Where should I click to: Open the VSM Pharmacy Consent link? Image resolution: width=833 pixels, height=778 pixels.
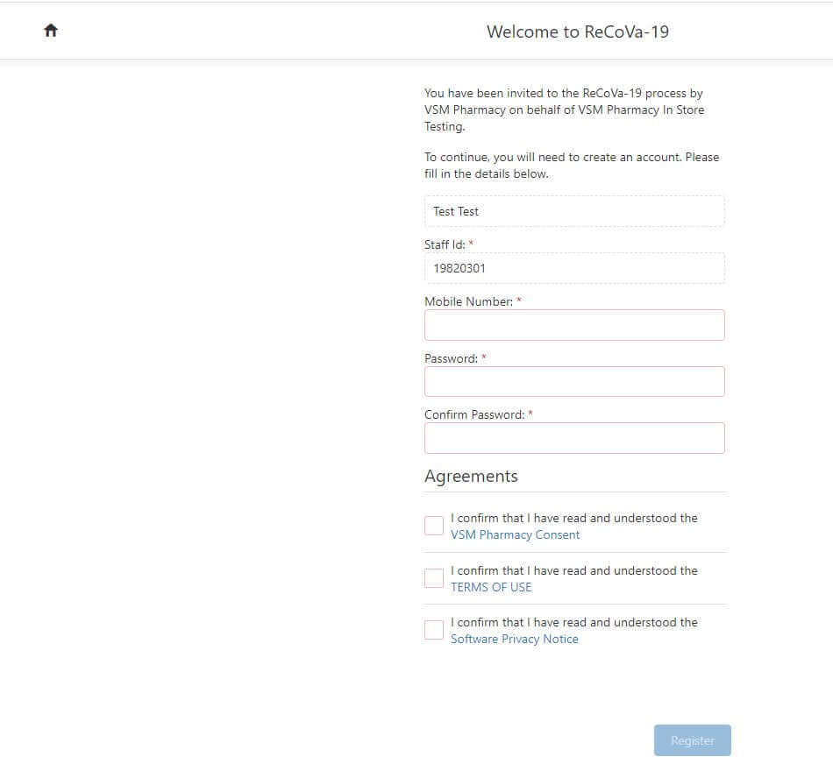[515, 535]
